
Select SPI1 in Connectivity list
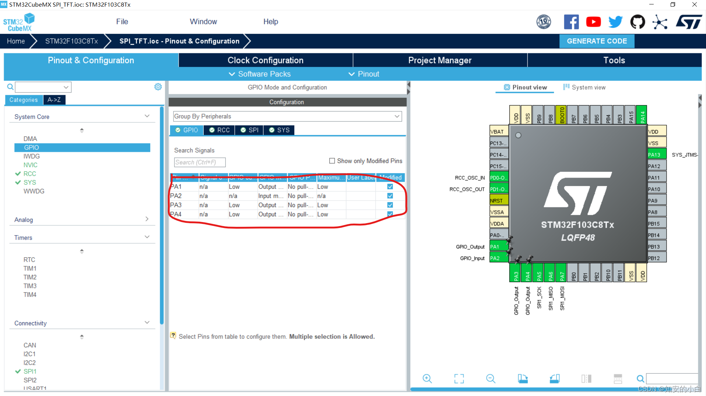pyautogui.click(x=30, y=371)
